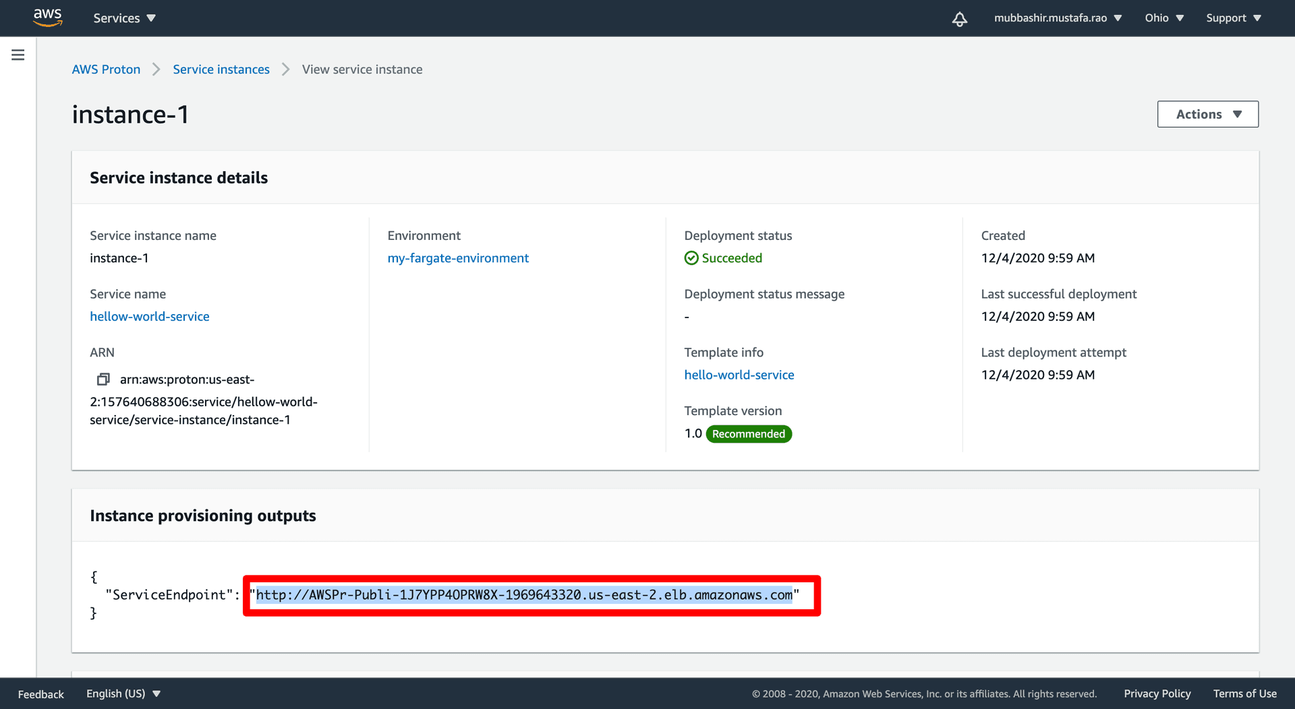Open the notifications bell
The width and height of the screenshot is (1295, 709).
coord(959,18)
